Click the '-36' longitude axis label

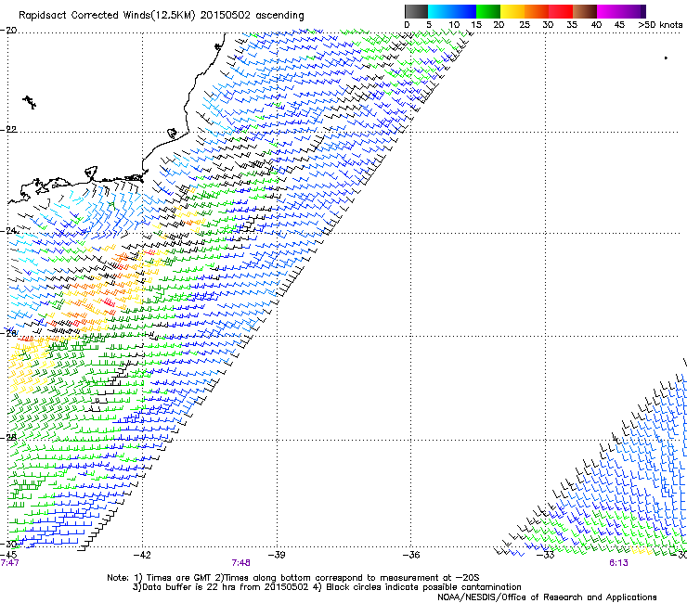(x=411, y=555)
